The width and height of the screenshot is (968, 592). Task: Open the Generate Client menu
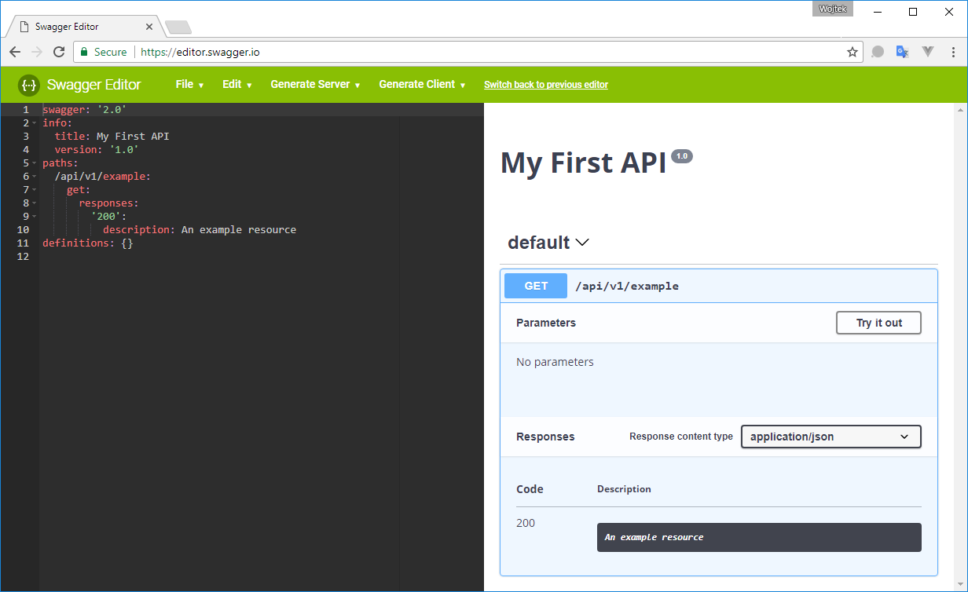click(422, 85)
